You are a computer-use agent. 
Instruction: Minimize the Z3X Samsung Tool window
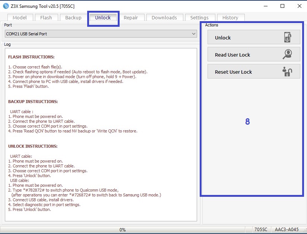click(266, 6)
